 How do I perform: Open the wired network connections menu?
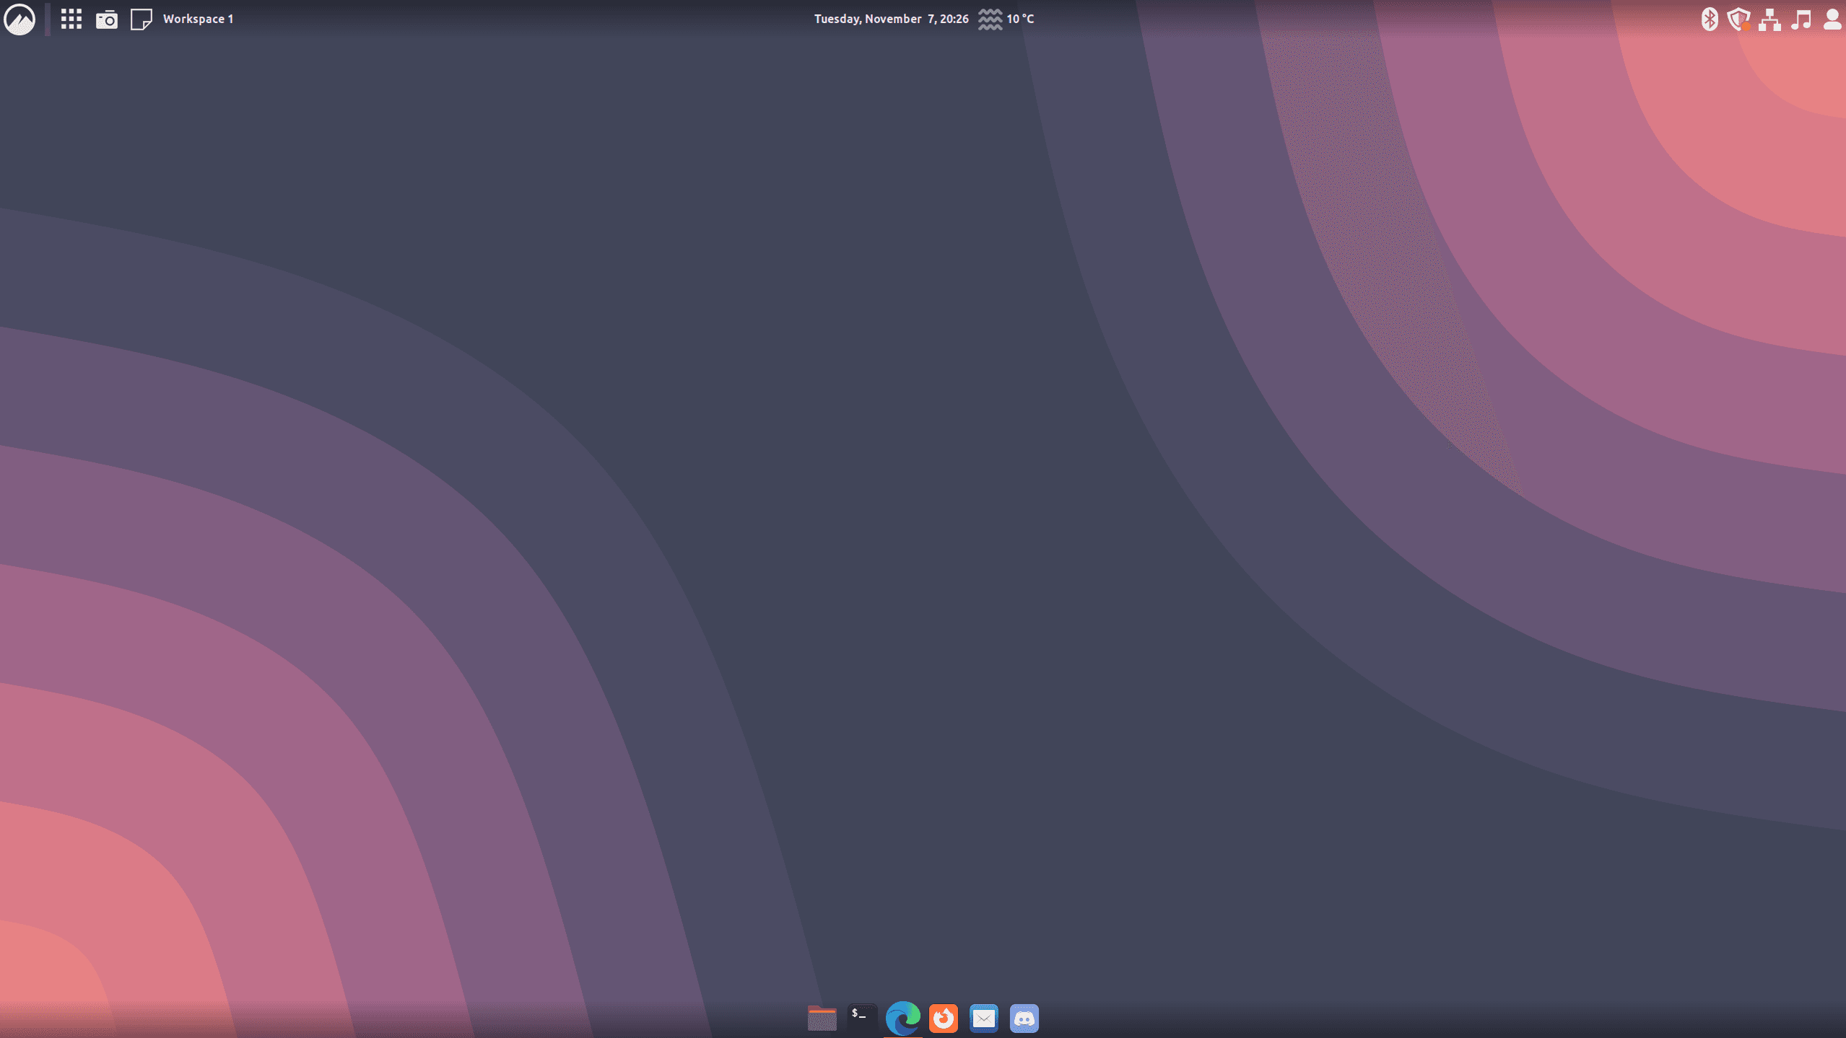(1769, 19)
